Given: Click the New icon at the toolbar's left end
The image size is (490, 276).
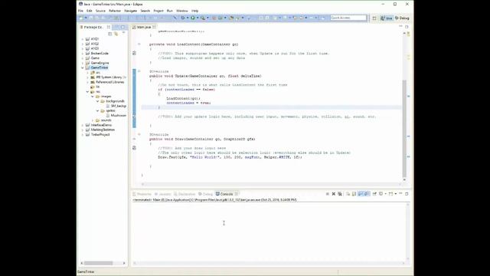Looking at the screenshot, I should tap(81, 18).
